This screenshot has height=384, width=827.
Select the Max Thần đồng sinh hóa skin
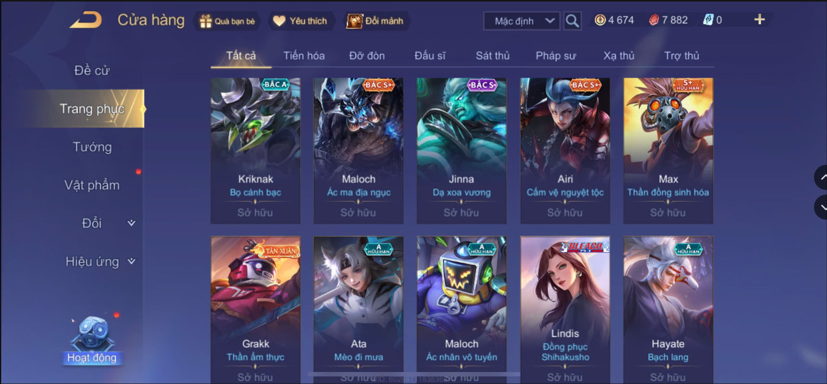click(668, 150)
